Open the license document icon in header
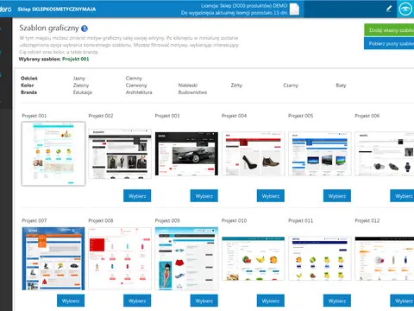Image resolution: width=414 pixels, height=311 pixels. point(294,9)
